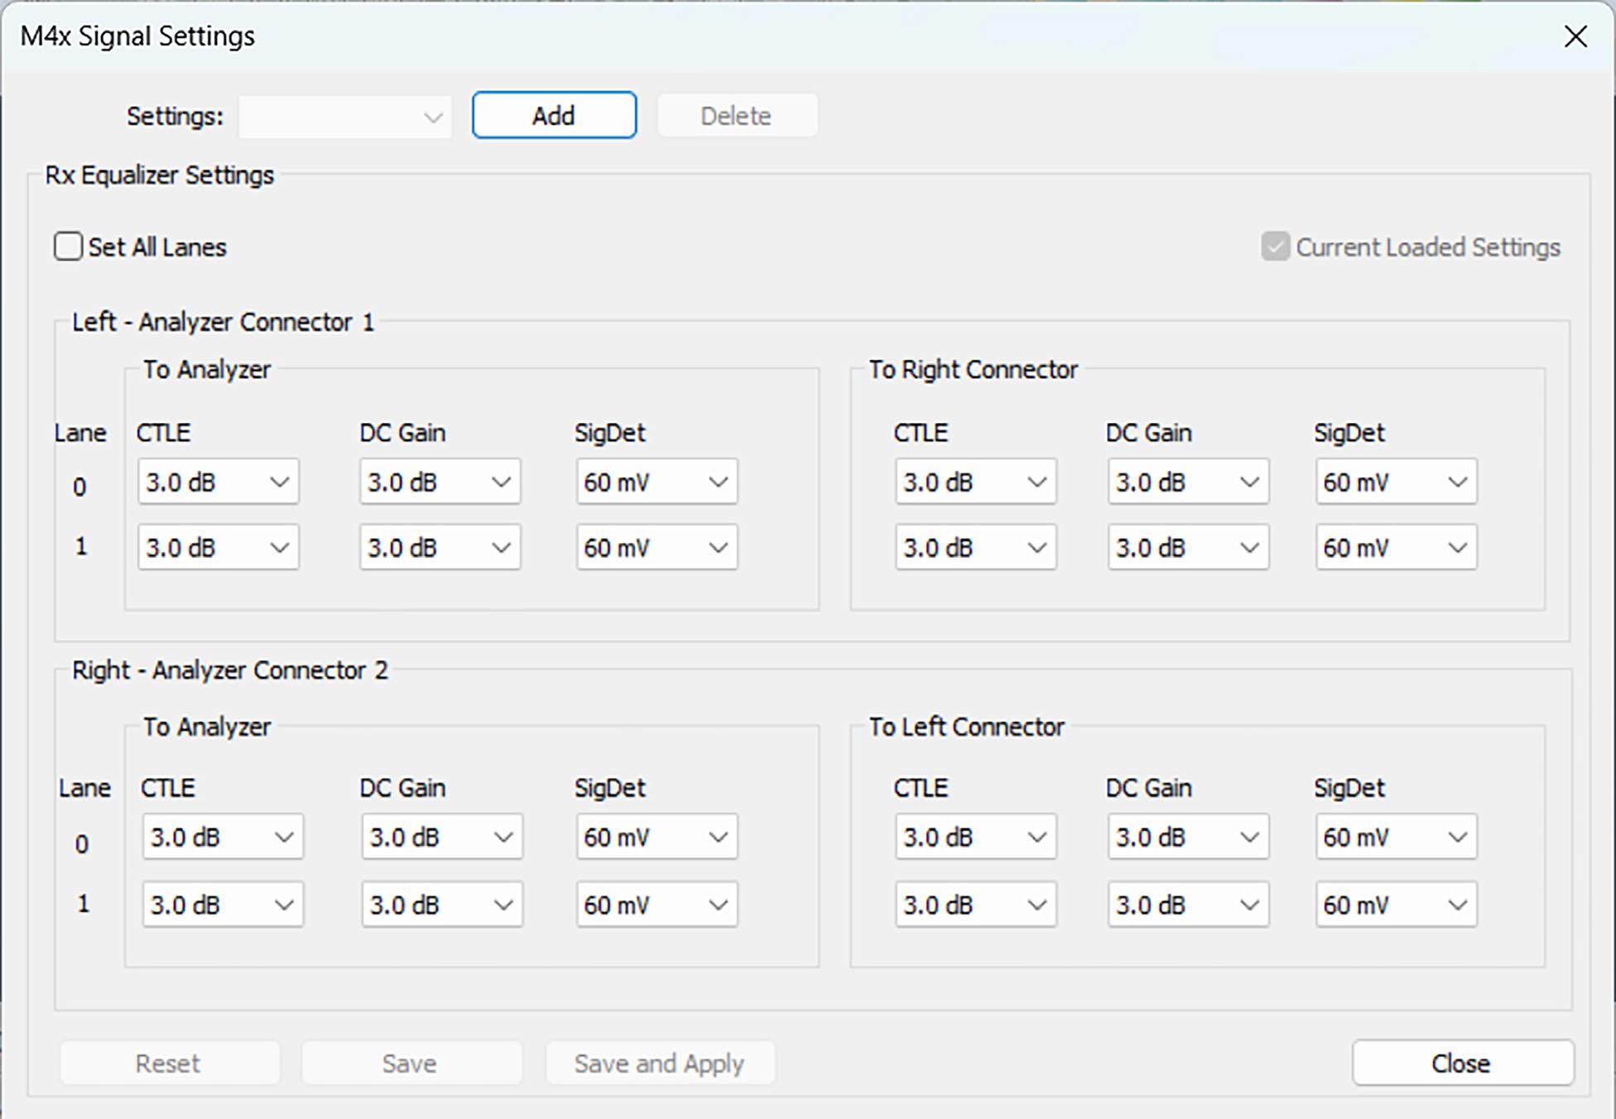This screenshot has height=1119, width=1616.
Task: Open Left To Analyzer Lane 1 DC Gain dropdown
Action: coord(440,547)
